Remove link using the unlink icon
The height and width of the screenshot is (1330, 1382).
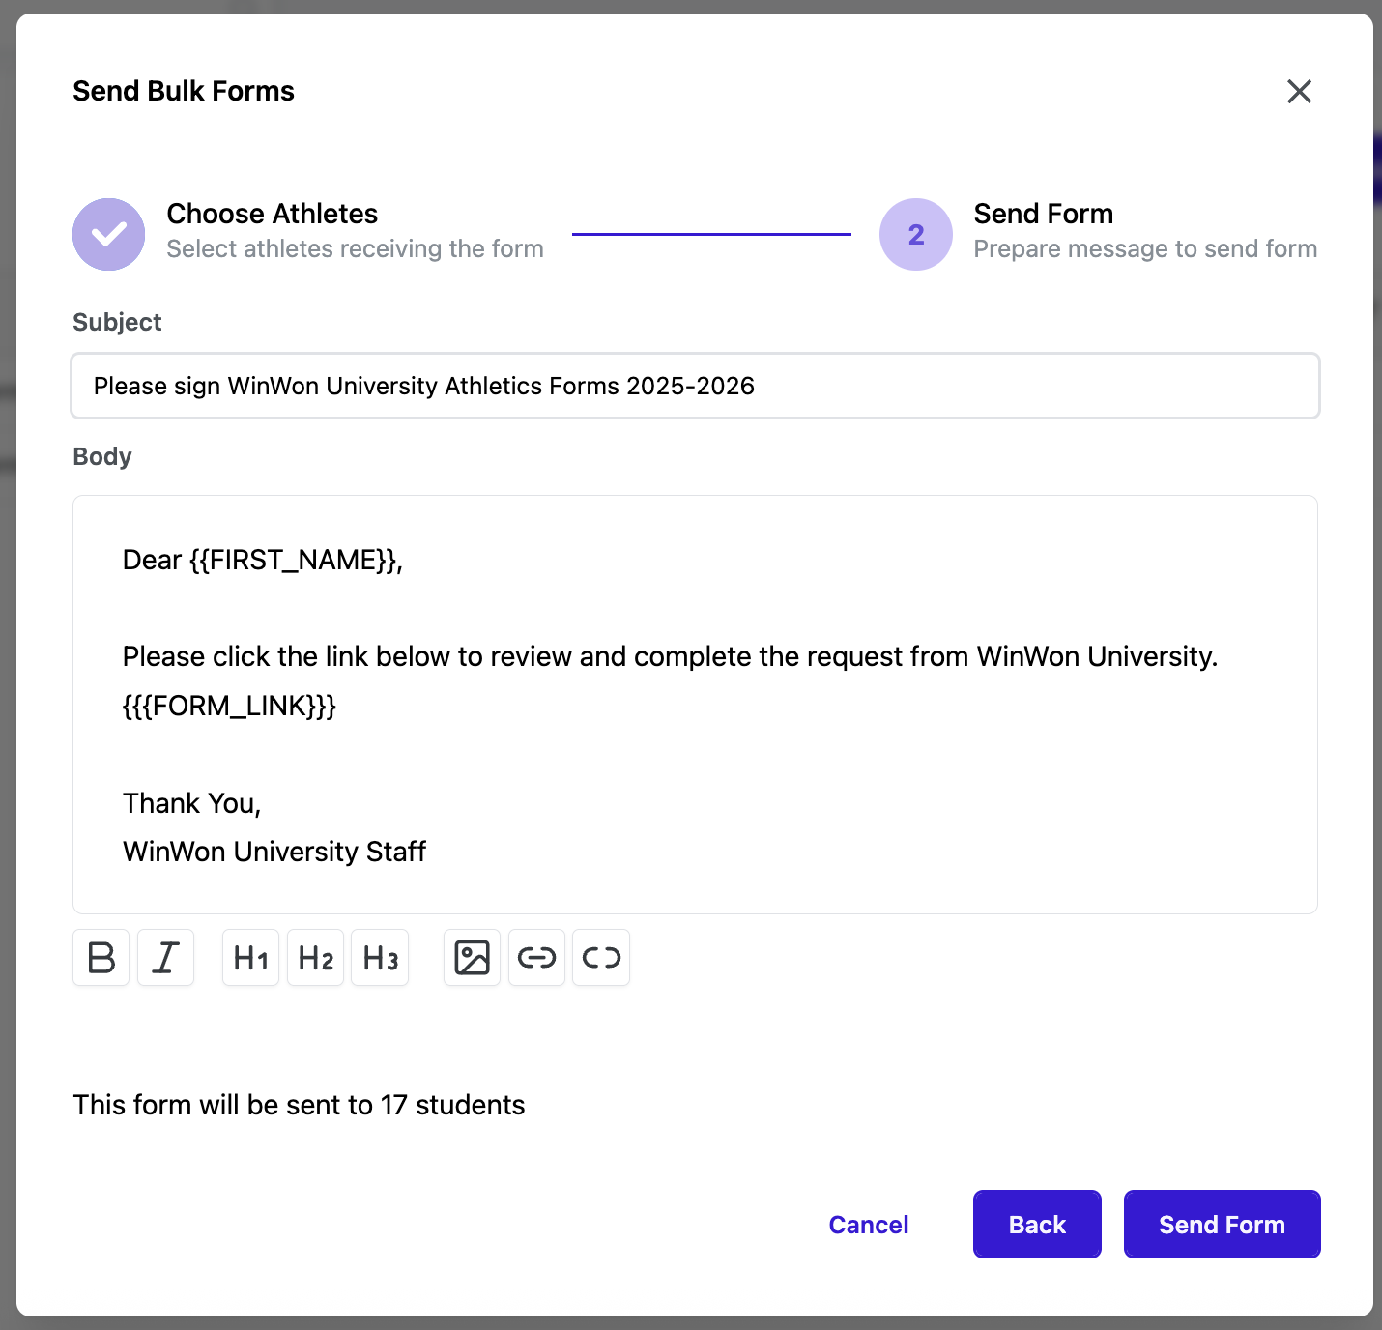tap(601, 958)
